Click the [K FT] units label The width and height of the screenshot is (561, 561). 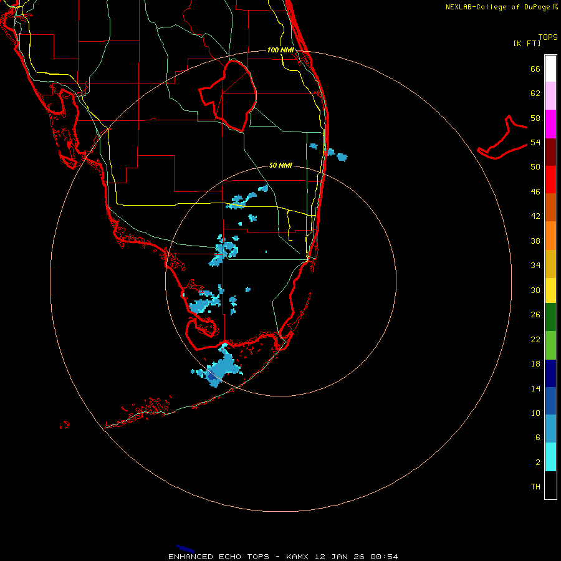(527, 43)
